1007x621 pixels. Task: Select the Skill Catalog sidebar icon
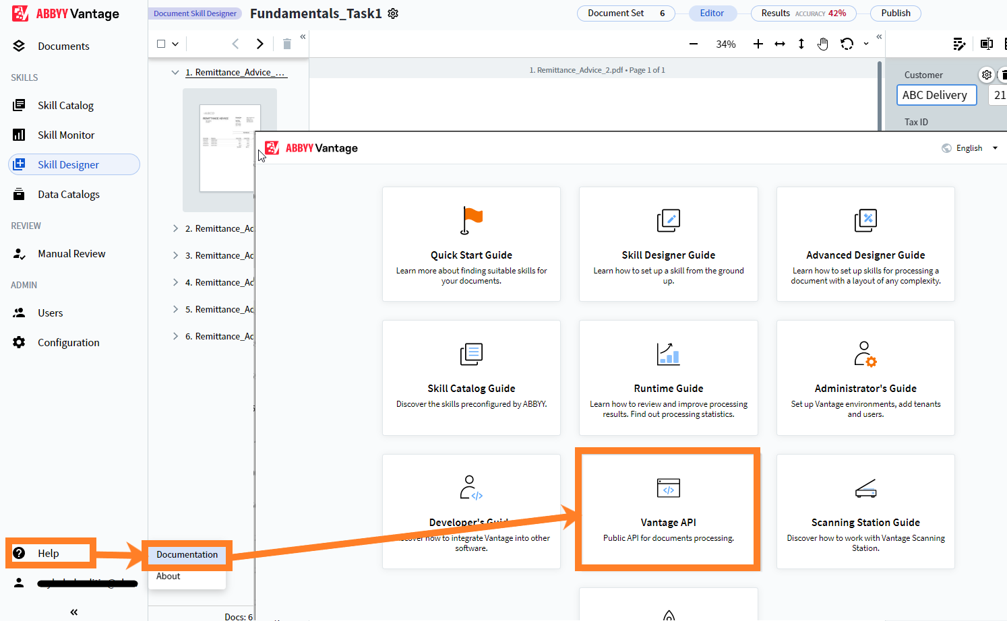click(x=21, y=105)
